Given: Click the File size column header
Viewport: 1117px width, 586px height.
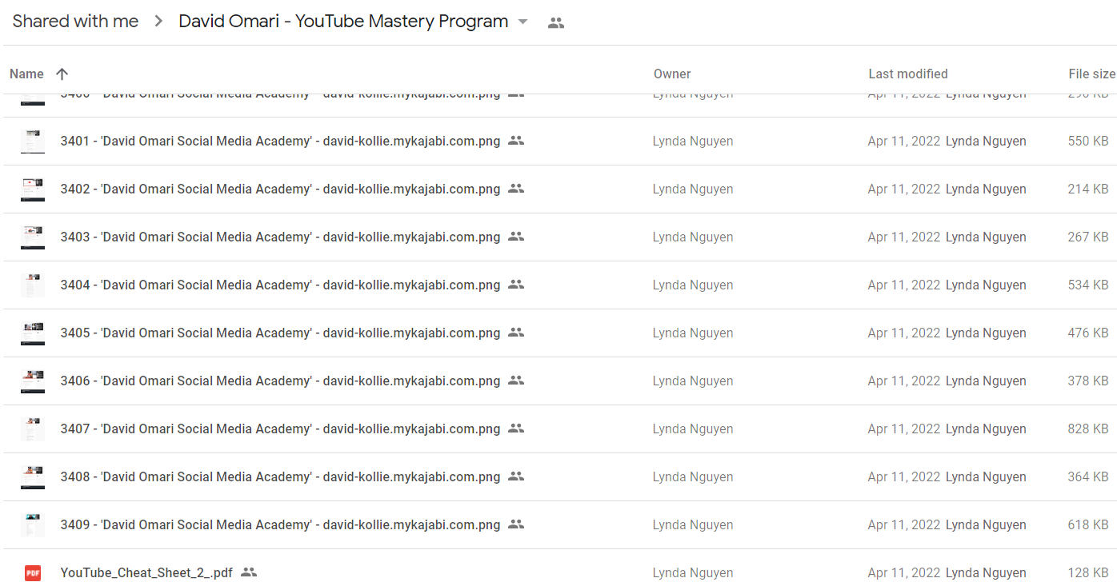Looking at the screenshot, I should [1091, 74].
